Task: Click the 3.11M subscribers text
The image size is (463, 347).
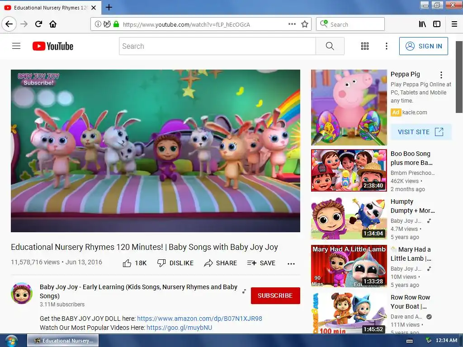Action: click(62, 305)
